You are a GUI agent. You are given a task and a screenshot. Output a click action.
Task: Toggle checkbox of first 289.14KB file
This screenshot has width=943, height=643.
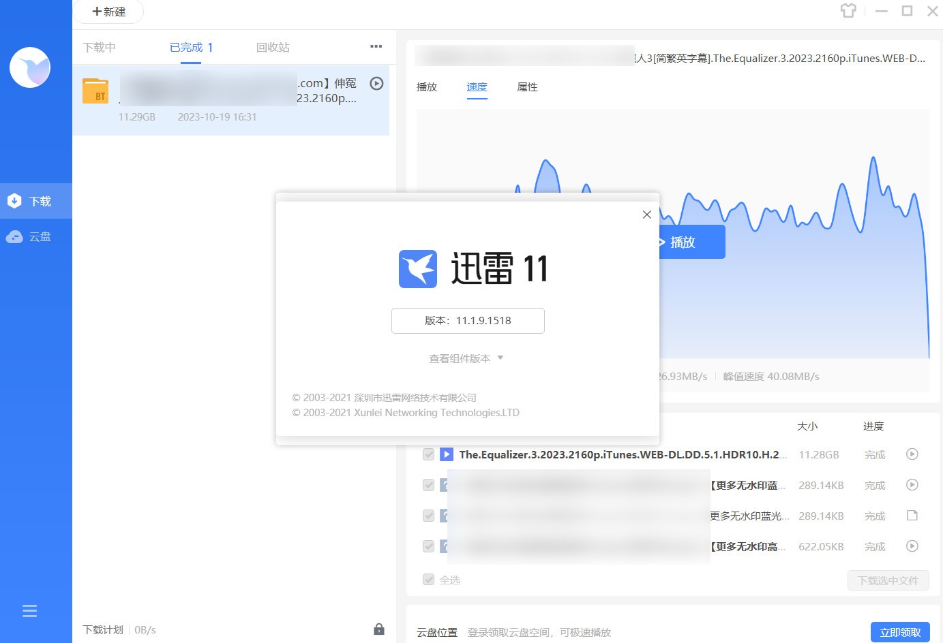point(428,485)
